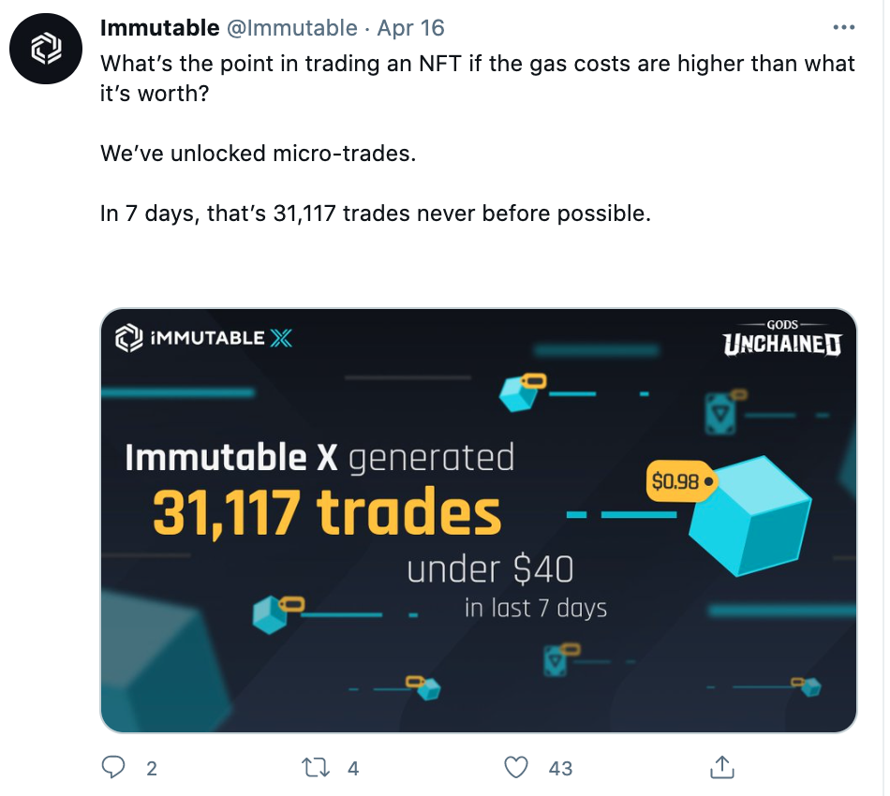Click the tweet text about micro-trades
The height and width of the screenshot is (796, 890).
259,154
